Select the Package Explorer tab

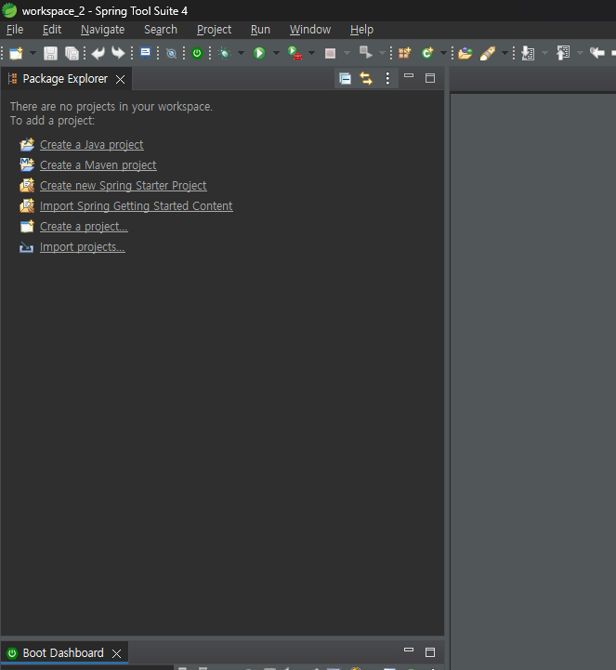coord(65,79)
